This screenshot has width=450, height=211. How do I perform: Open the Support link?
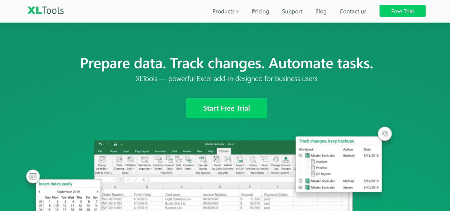pyautogui.click(x=292, y=12)
